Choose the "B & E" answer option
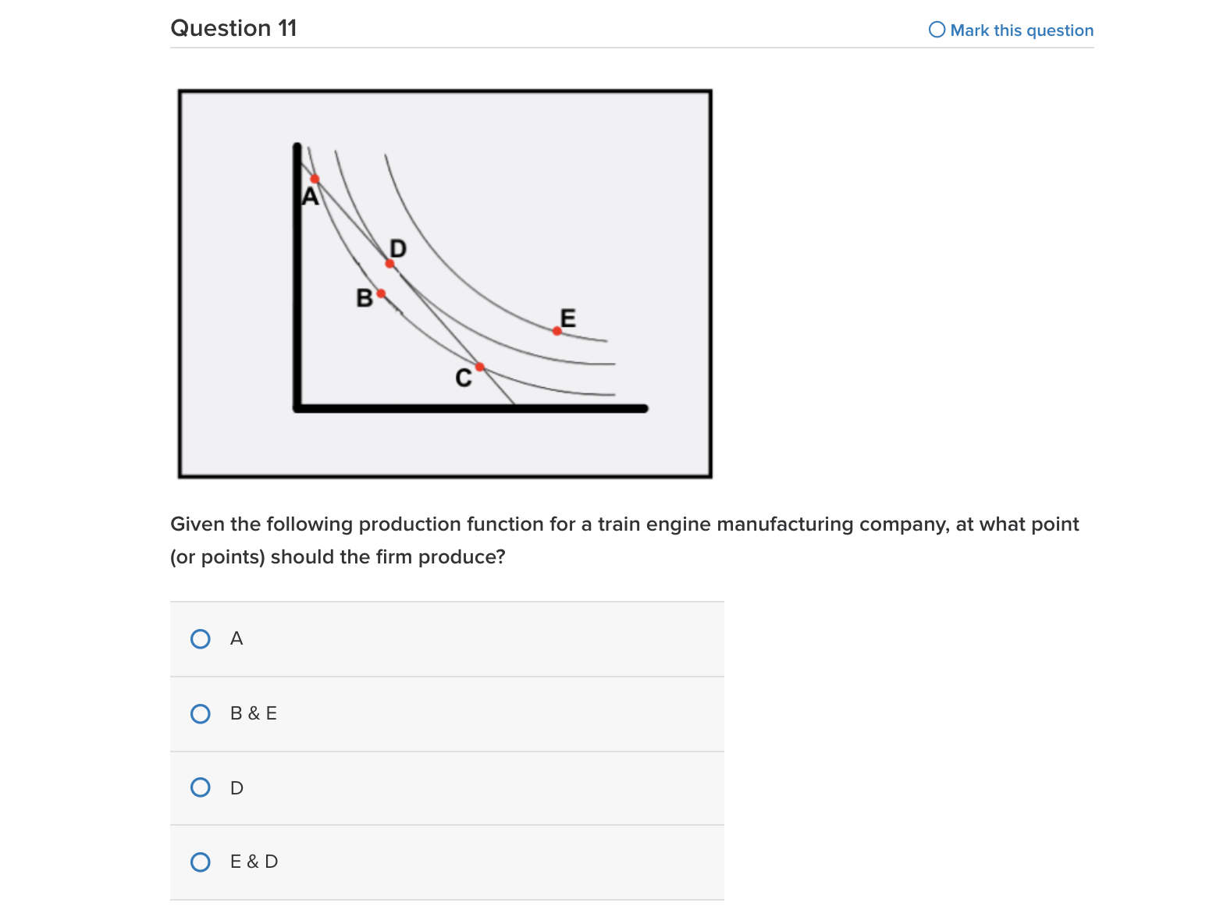The width and height of the screenshot is (1227, 924). [201, 713]
